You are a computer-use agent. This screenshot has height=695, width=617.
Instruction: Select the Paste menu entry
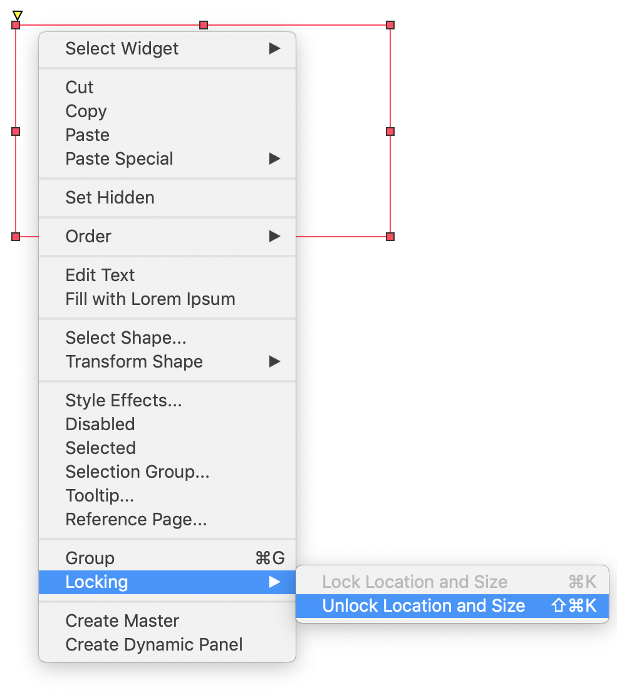(x=87, y=135)
